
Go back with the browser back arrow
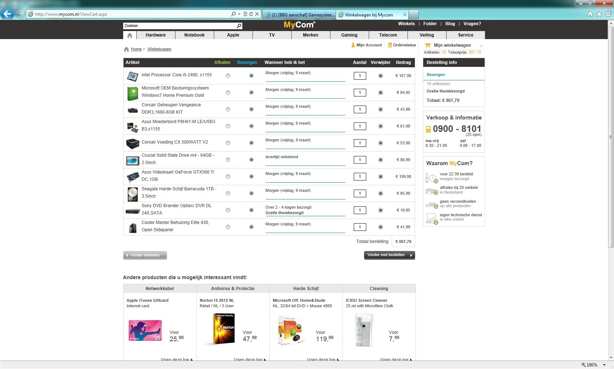7,14
